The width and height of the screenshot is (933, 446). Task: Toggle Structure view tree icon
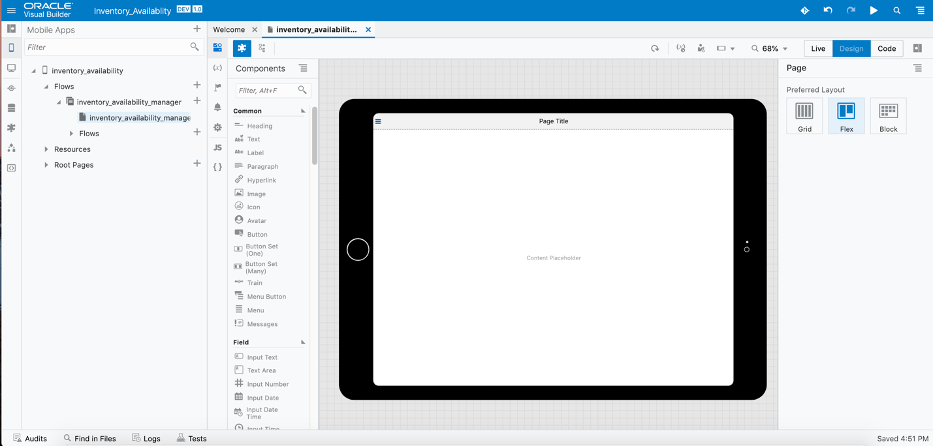click(x=262, y=48)
